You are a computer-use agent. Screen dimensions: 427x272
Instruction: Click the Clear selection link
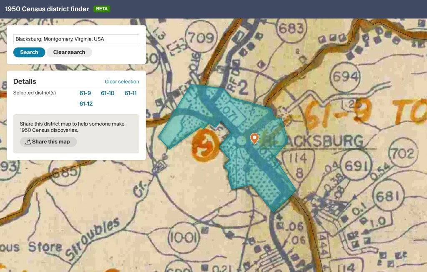122,82
